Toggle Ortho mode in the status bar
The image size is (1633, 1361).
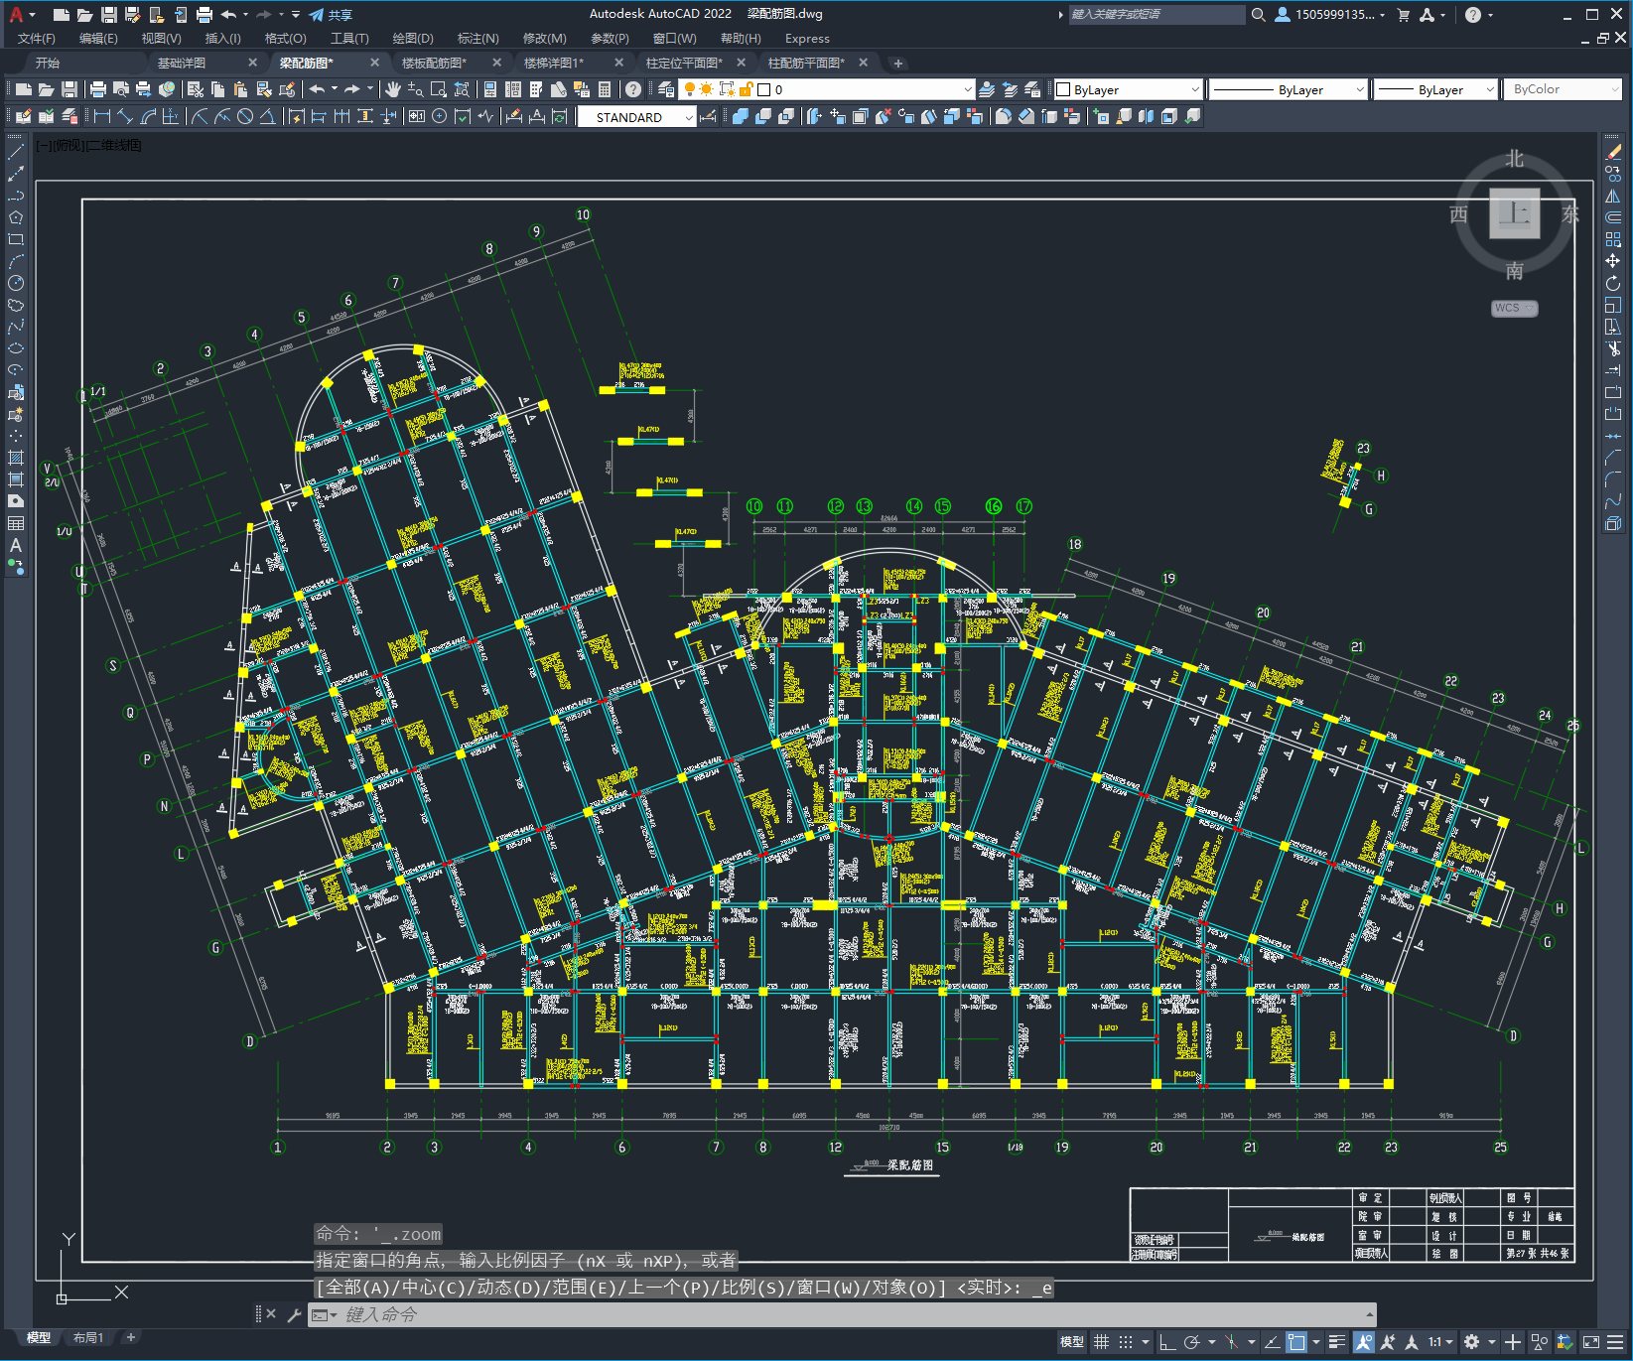tap(1166, 1342)
